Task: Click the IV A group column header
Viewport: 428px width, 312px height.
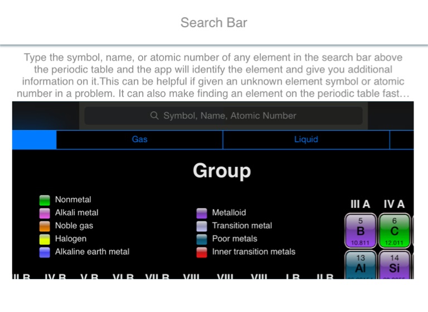Action: [x=394, y=205]
